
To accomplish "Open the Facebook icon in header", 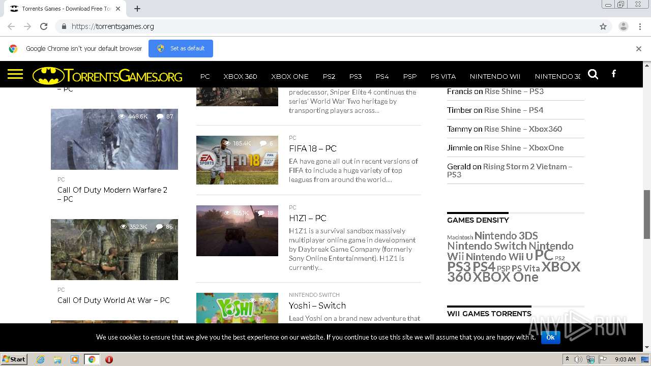I will pyautogui.click(x=613, y=74).
